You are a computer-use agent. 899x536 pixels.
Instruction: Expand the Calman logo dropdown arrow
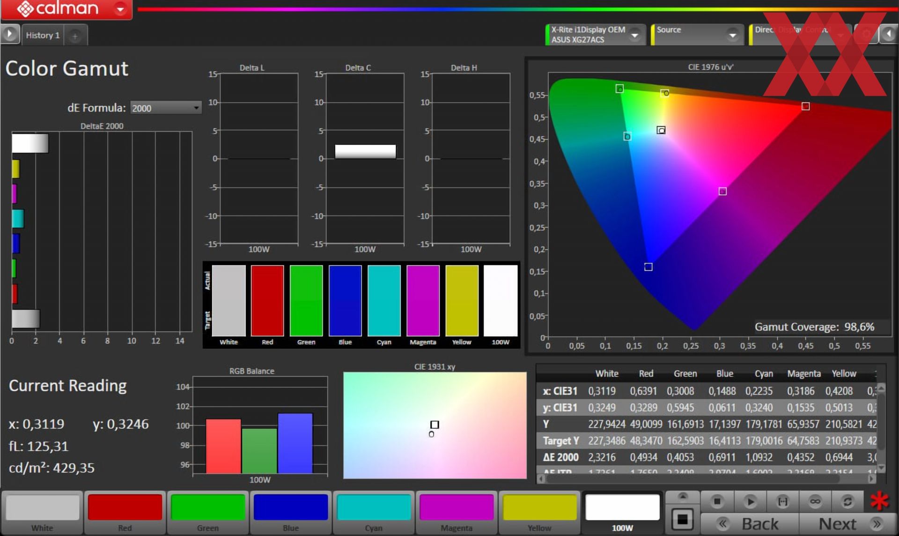[121, 9]
